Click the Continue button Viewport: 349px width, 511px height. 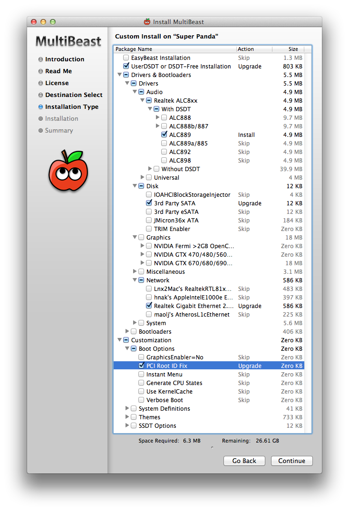(291, 461)
